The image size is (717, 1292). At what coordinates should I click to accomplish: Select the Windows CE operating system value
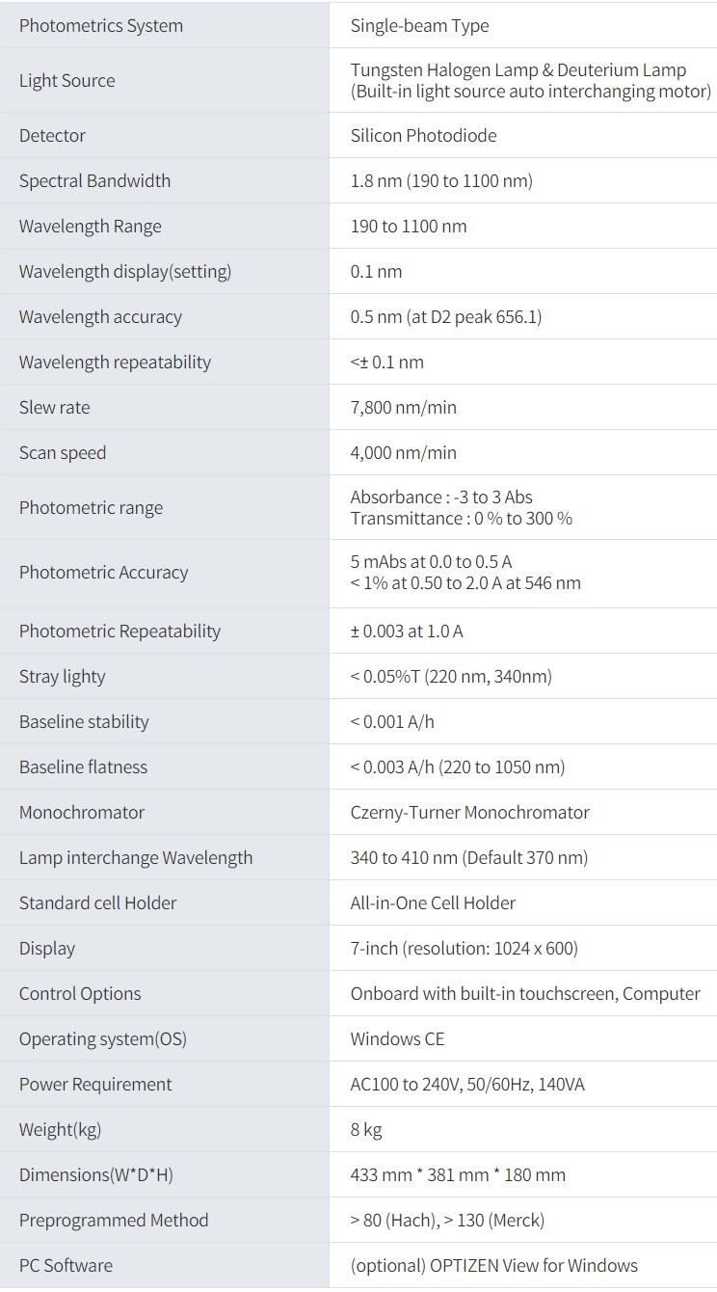click(397, 1039)
